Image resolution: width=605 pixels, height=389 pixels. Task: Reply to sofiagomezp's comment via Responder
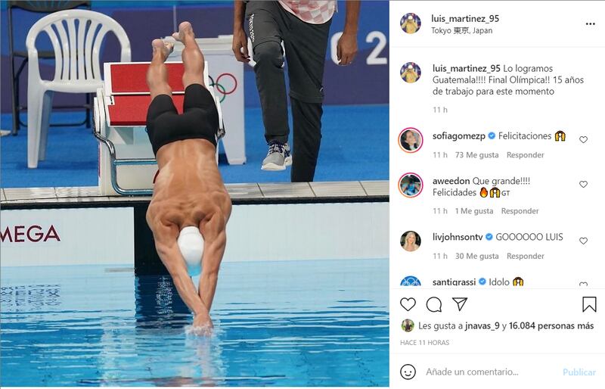pyautogui.click(x=525, y=155)
